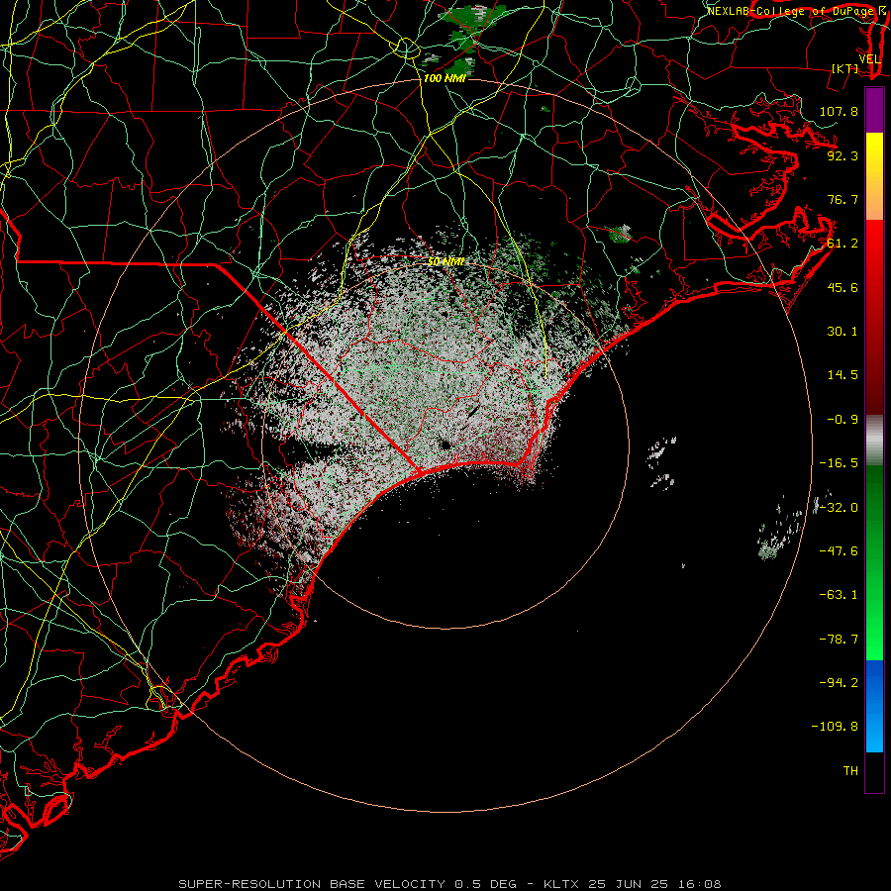Click the [KT] units label
The width and height of the screenshot is (891, 891).
[x=845, y=68]
